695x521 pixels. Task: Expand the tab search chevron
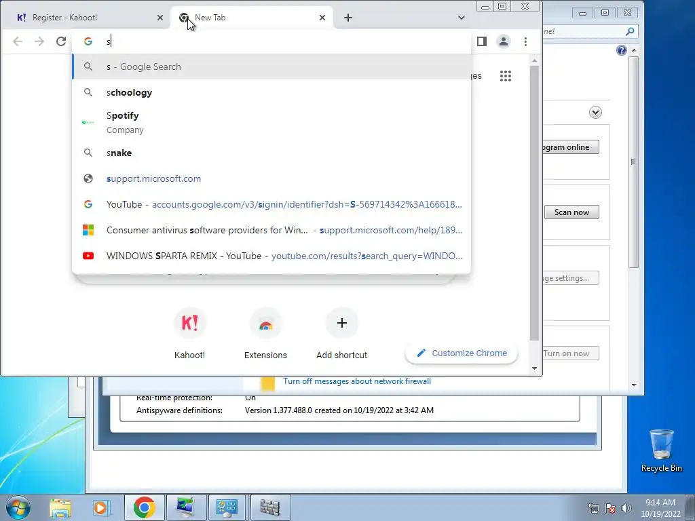pyautogui.click(x=462, y=18)
